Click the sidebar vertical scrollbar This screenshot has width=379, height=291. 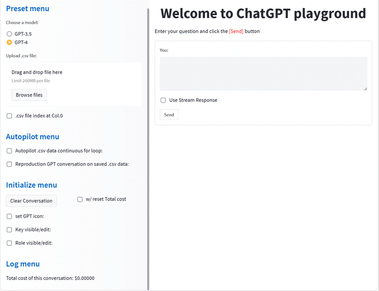pyautogui.click(x=148, y=149)
